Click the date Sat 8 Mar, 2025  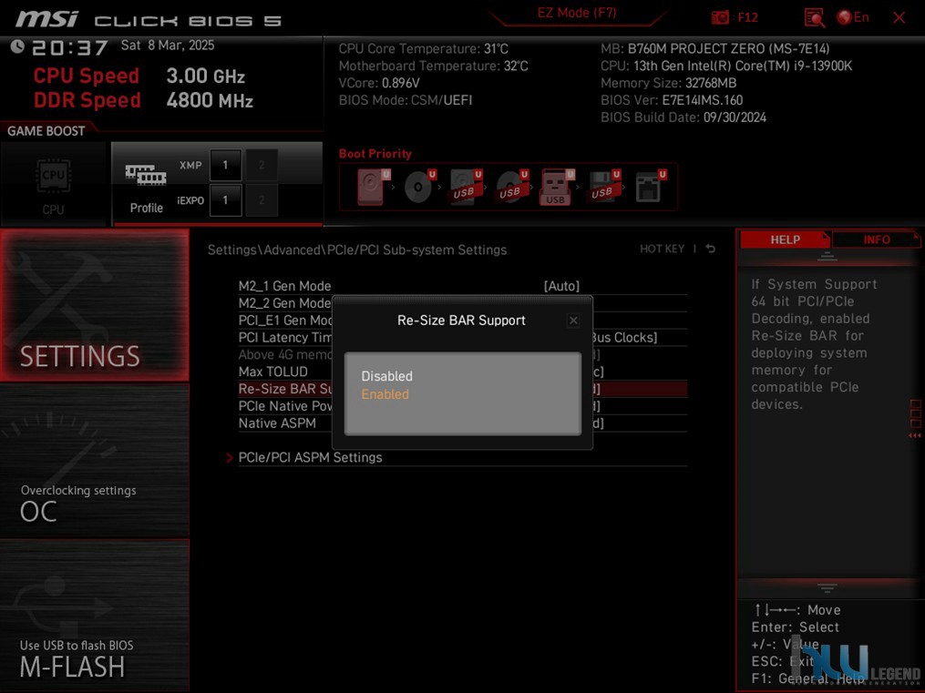168,46
